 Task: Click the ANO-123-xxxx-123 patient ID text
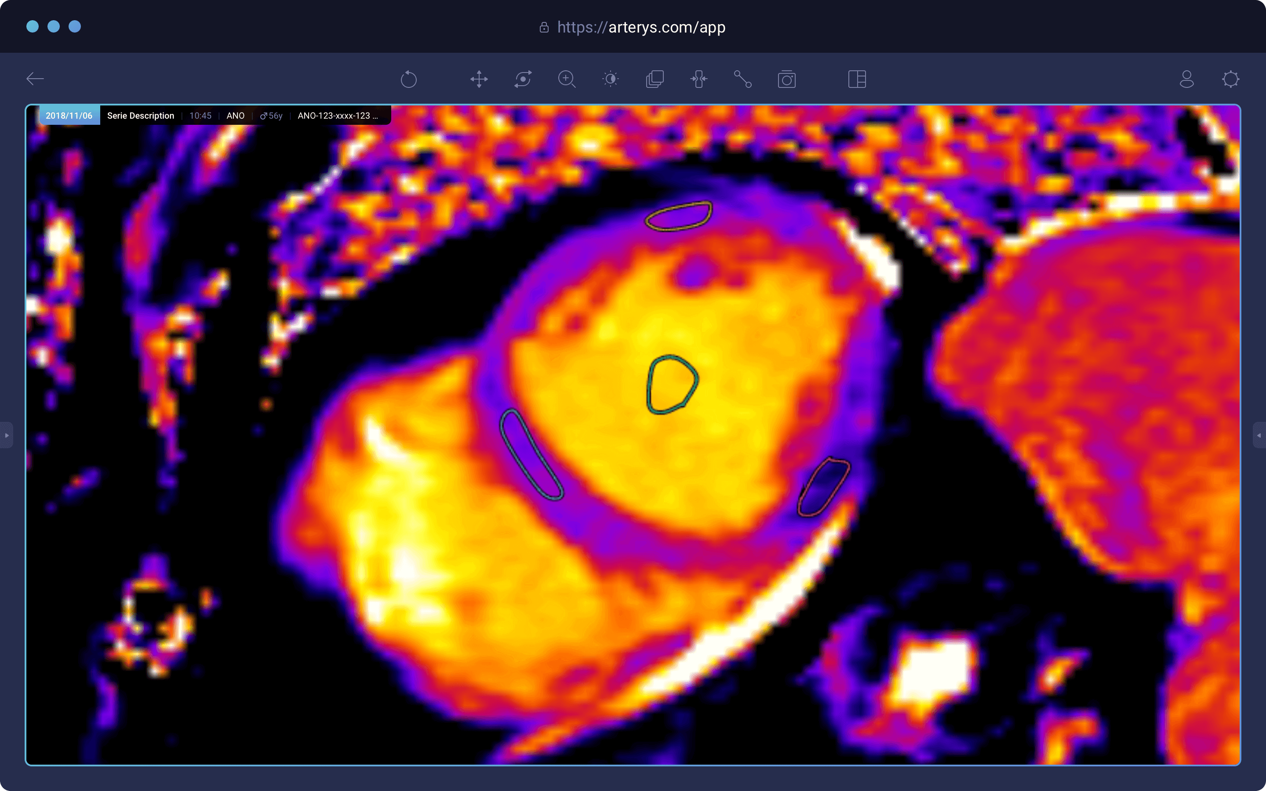(338, 116)
